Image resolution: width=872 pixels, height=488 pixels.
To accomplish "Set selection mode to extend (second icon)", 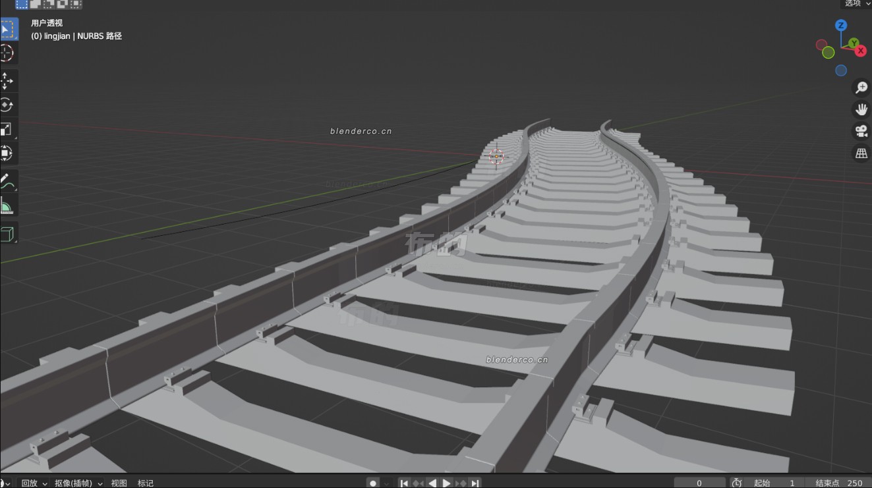I will tap(36, 4).
